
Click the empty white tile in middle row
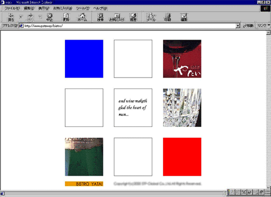pyautogui.click(x=84, y=107)
